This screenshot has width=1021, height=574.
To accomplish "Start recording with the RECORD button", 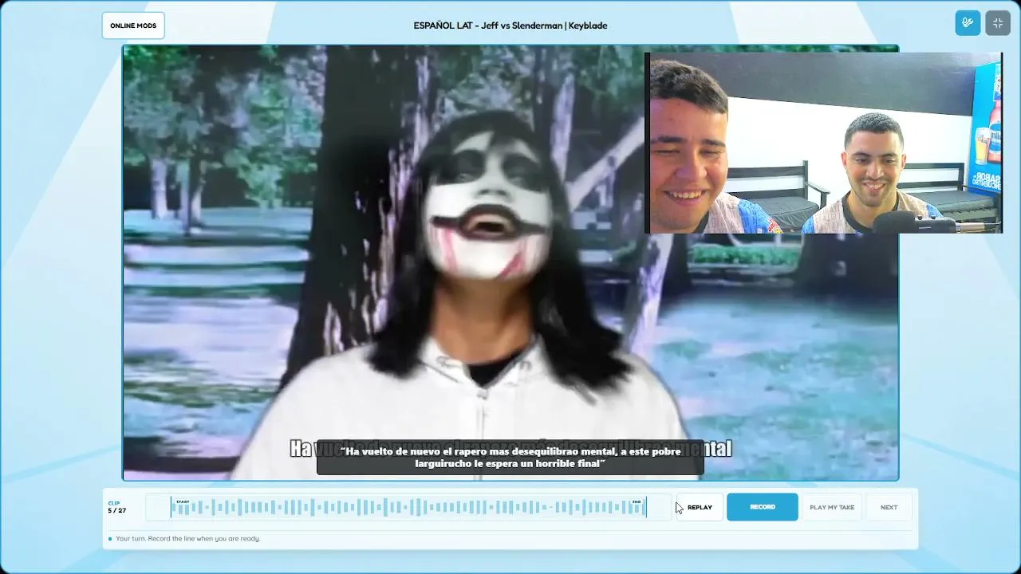I will [x=763, y=507].
